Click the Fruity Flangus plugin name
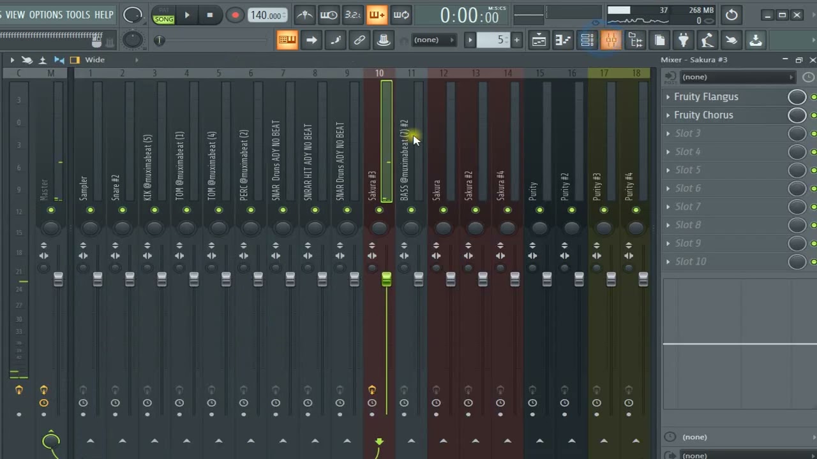 (x=706, y=97)
